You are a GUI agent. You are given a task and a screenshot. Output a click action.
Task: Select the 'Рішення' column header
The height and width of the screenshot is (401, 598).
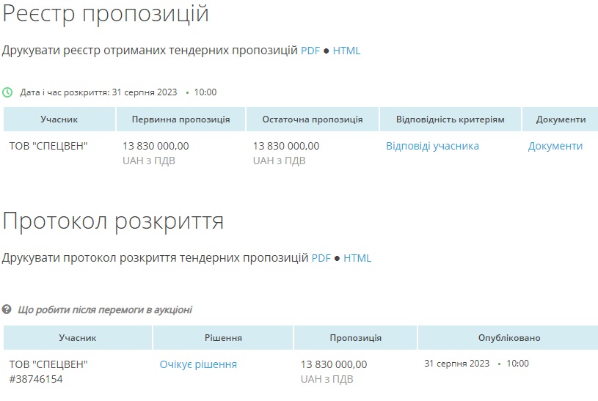[x=223, y=338]
